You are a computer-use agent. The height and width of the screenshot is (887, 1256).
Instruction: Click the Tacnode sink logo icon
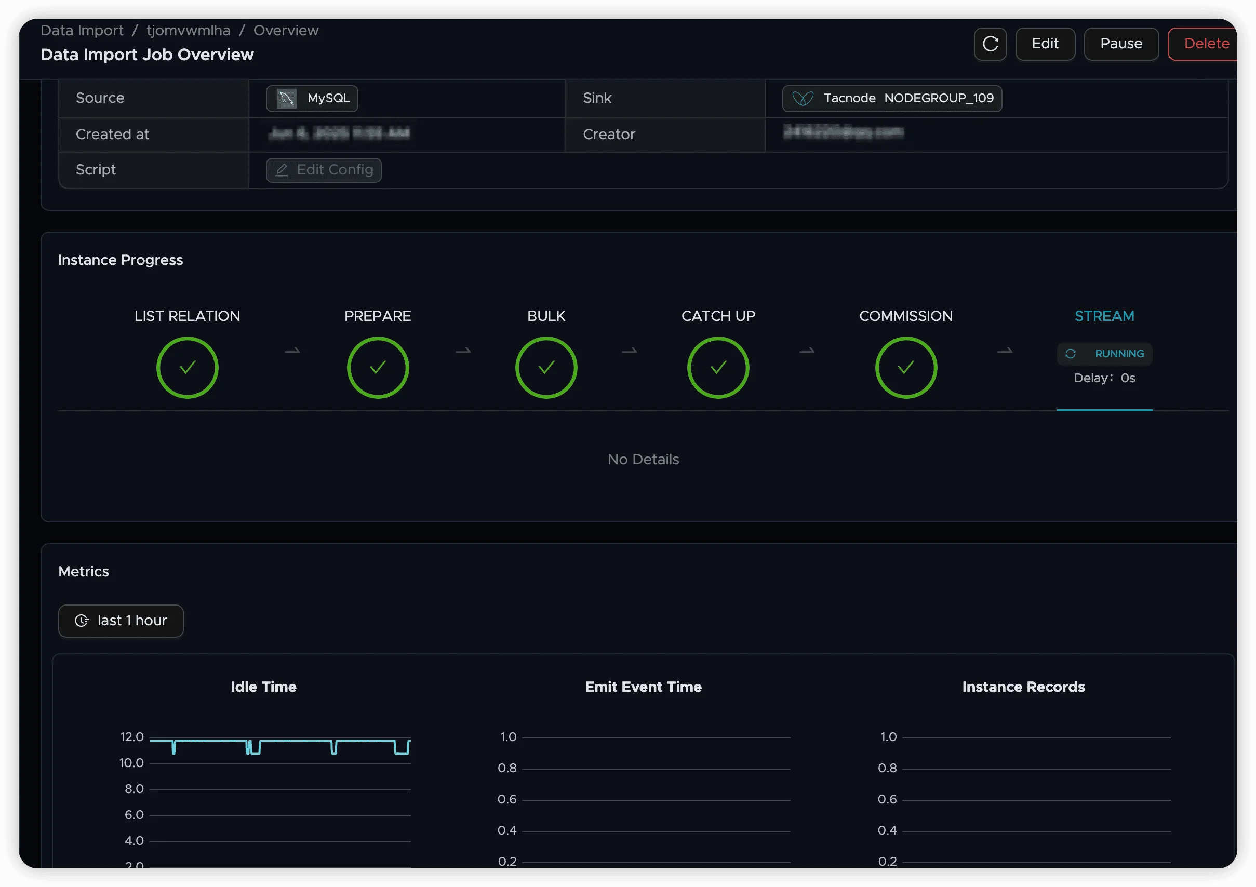pyautogui.click(x=803, y=99)
